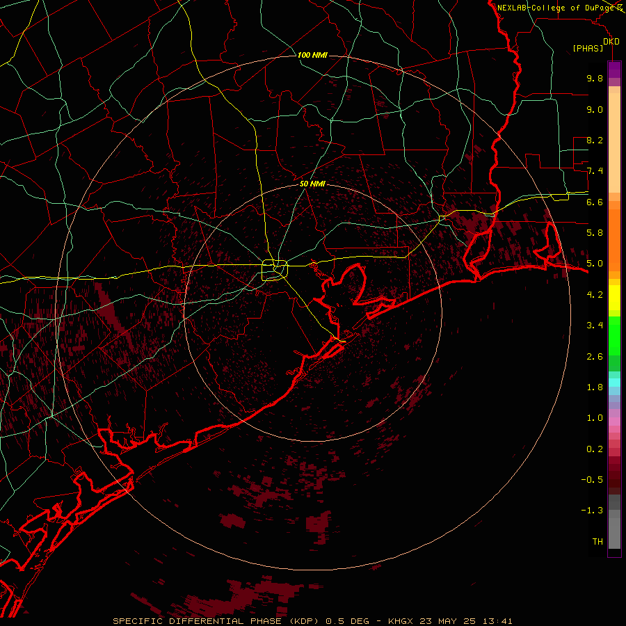Click the yellow highway loop at map center

pyautogui.click(x=275, y=270)
